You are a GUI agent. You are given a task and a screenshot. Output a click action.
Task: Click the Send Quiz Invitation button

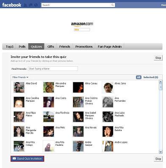(27, 159)
